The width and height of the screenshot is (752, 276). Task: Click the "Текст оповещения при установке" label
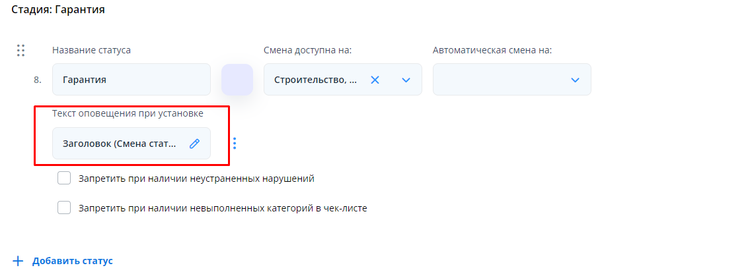(128, 114)
